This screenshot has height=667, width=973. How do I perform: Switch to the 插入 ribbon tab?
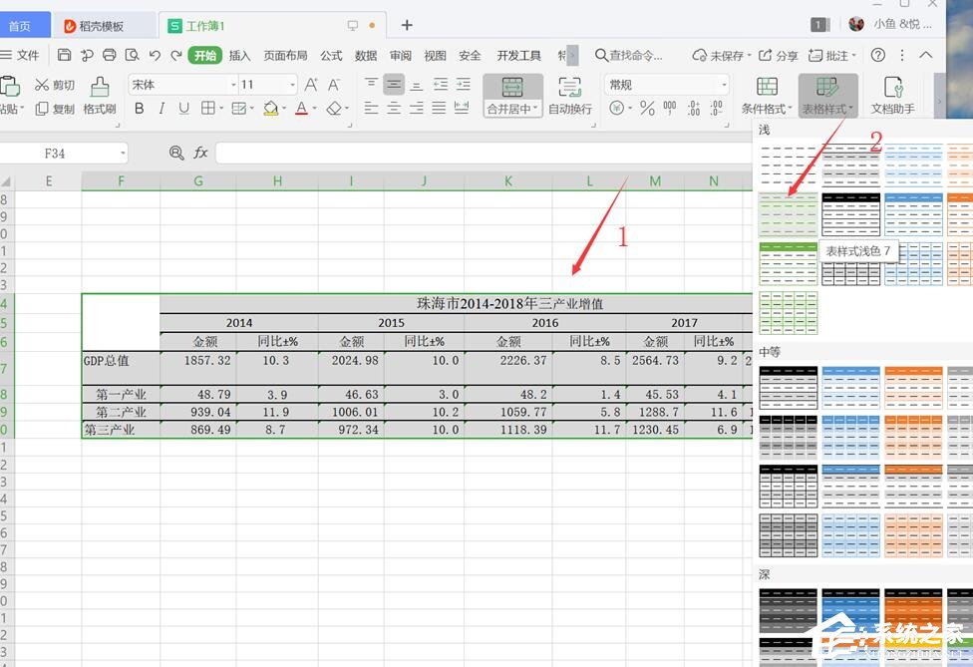tap(241, 55)
